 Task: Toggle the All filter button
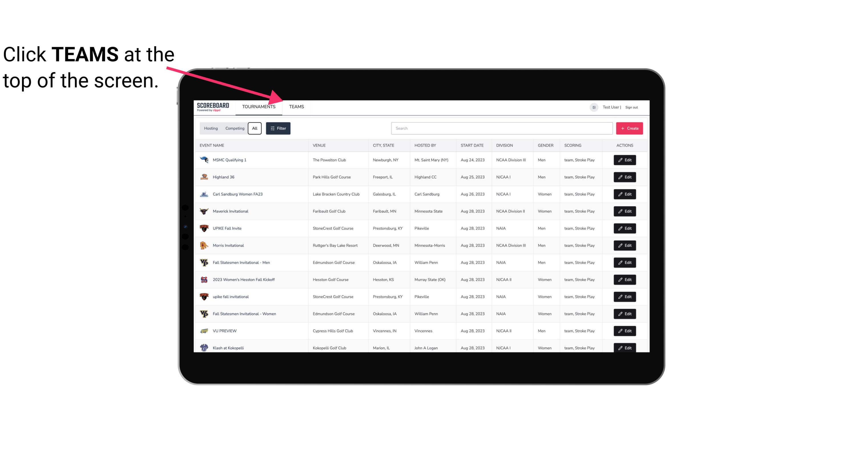tap(255, 128)
